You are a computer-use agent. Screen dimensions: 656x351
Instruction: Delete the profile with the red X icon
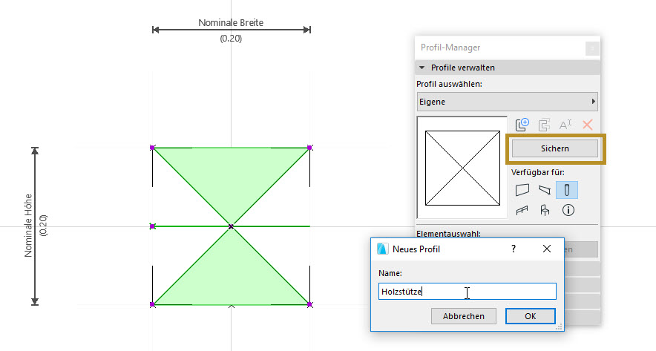(588, 125)
